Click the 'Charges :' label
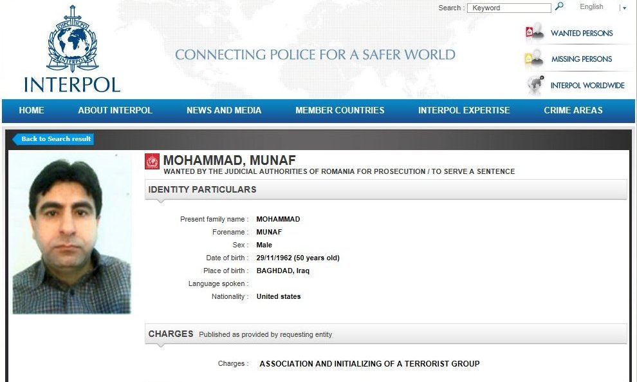 (x=233, y=364)
